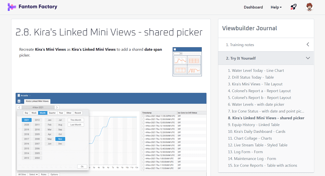Click the Options button
This screenshot has height=176, width=325.
point(54,175)
